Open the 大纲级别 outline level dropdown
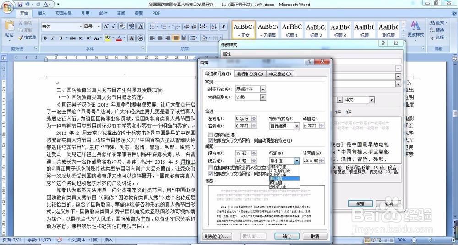Image resolution: width=458 pixels, height=245 pixels. click(x=263, y=97)
